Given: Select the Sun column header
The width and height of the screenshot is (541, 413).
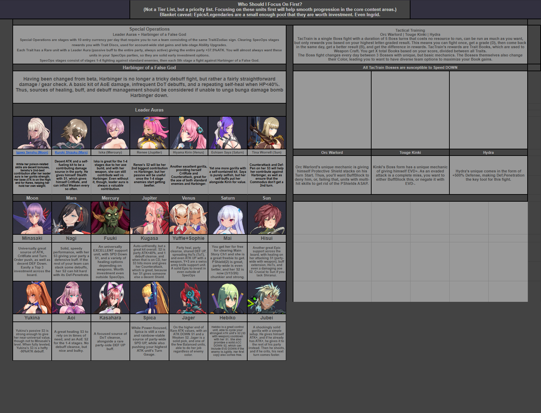Looking at the screenshot, I should (x=267, y=198).
